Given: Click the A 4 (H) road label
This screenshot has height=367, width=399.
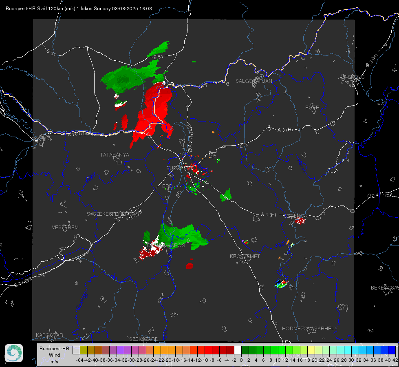Looking at the screenshot, I should tap(269, 215).
